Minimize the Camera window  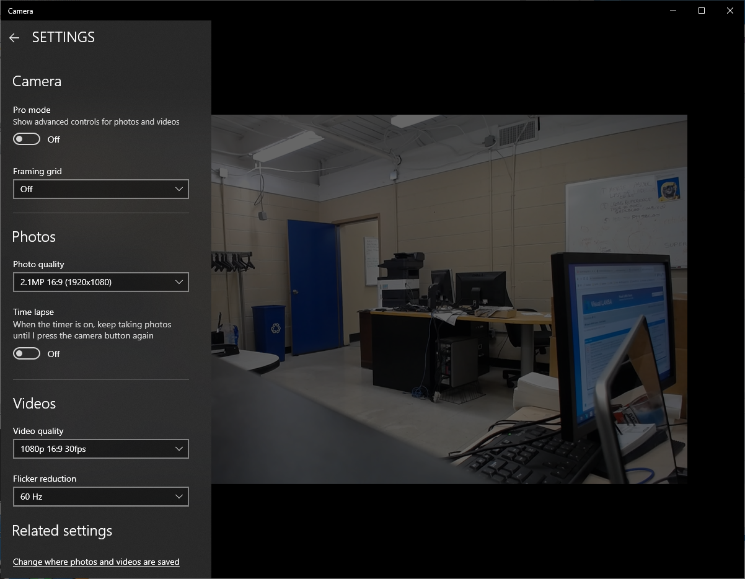coord(673,11)
